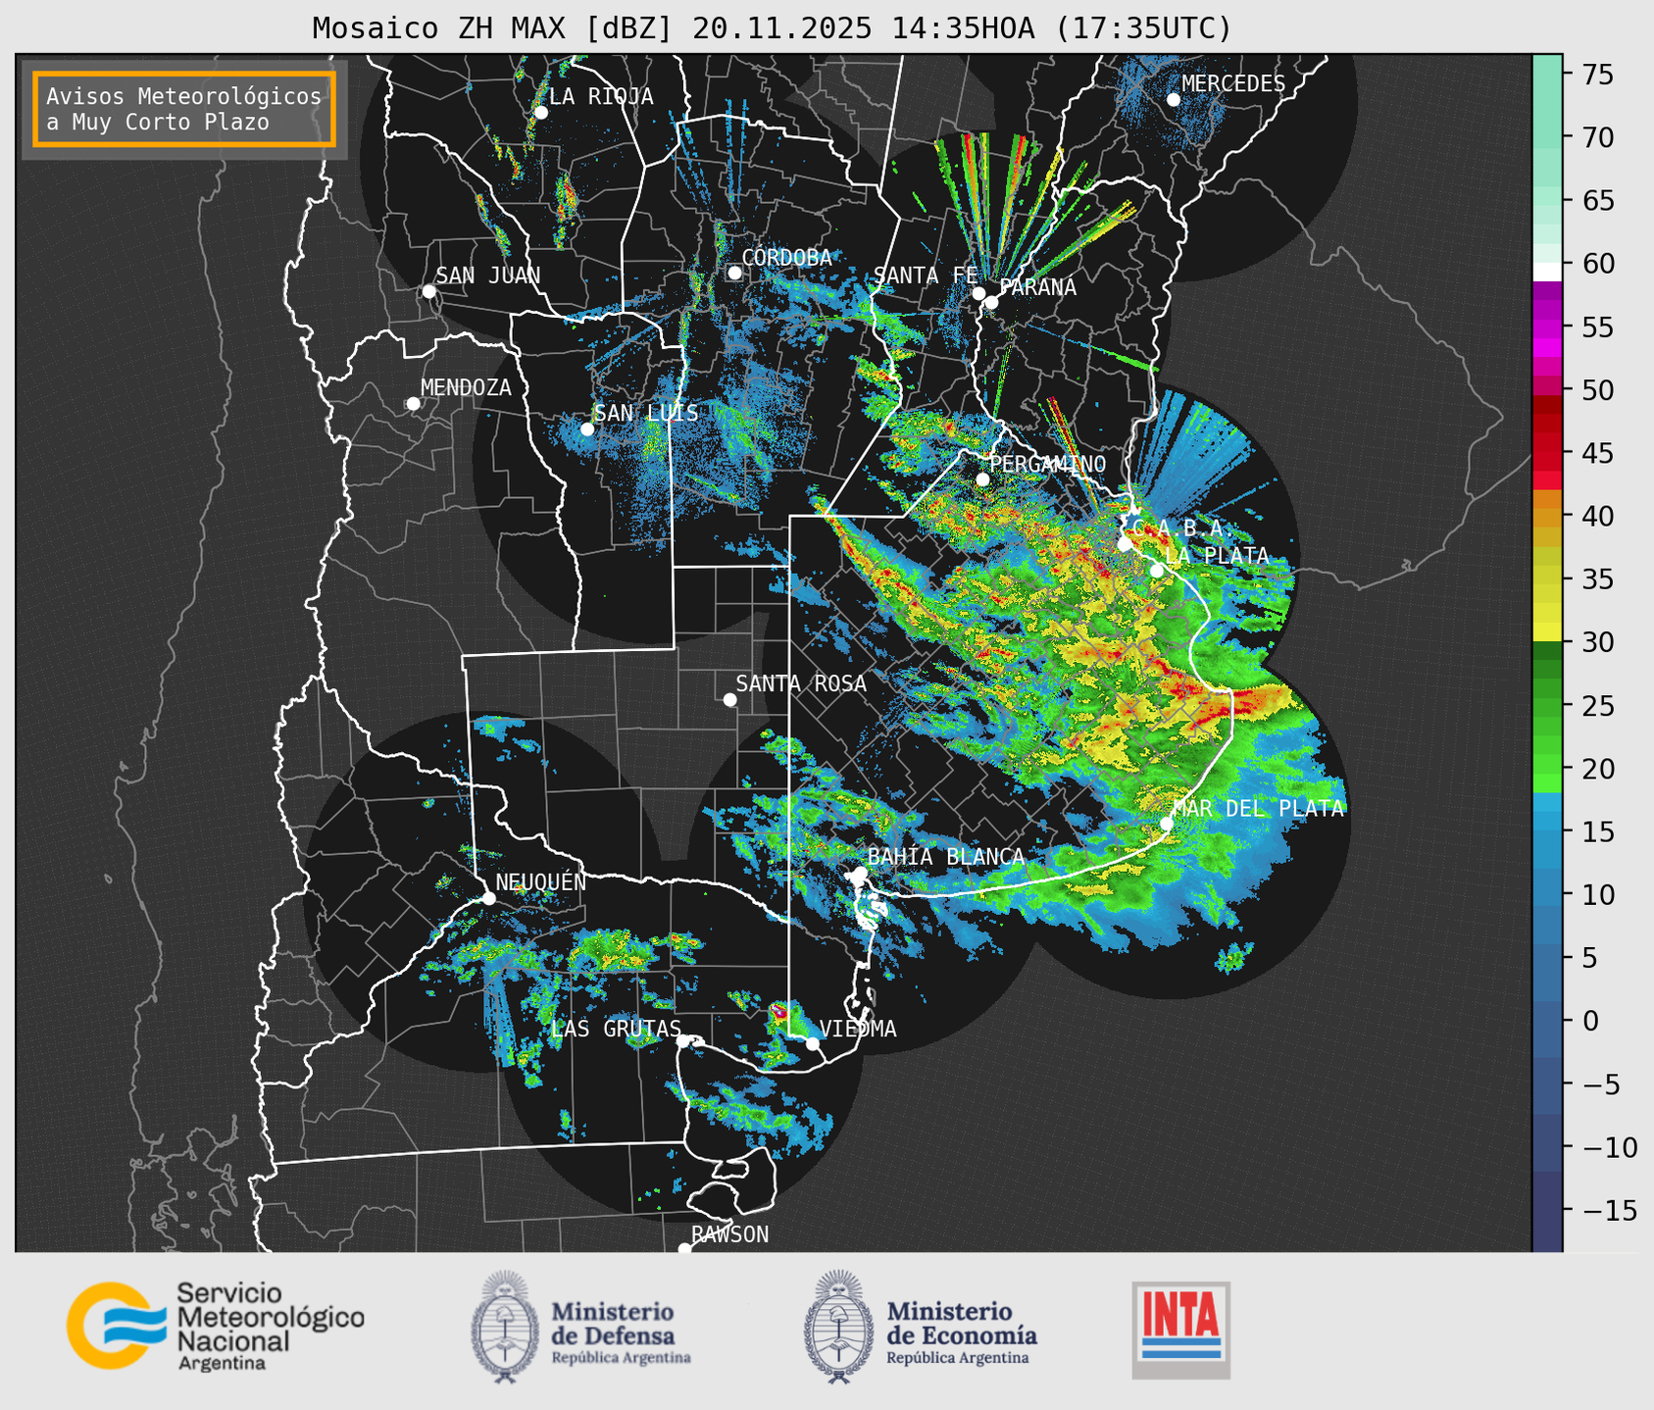Select the SANTA ROSA city label
The image size is (1654, 1410).
coord(801,683)
